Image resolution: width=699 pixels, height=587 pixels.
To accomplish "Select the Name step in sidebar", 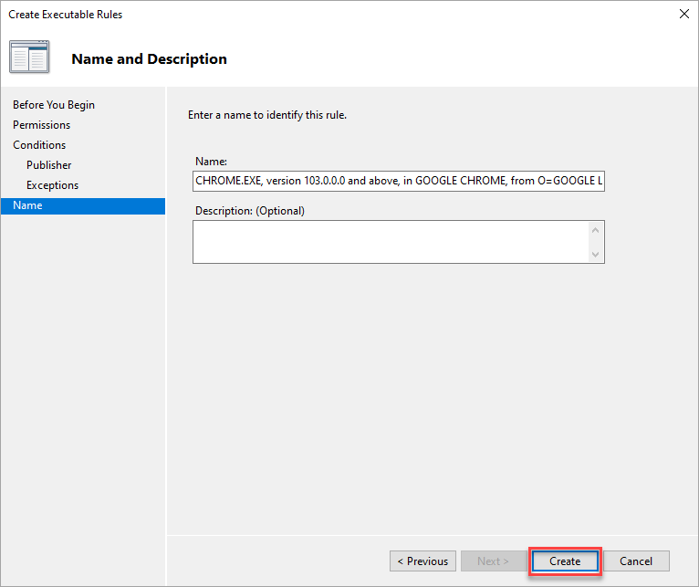I will click(x=83, y=205).
